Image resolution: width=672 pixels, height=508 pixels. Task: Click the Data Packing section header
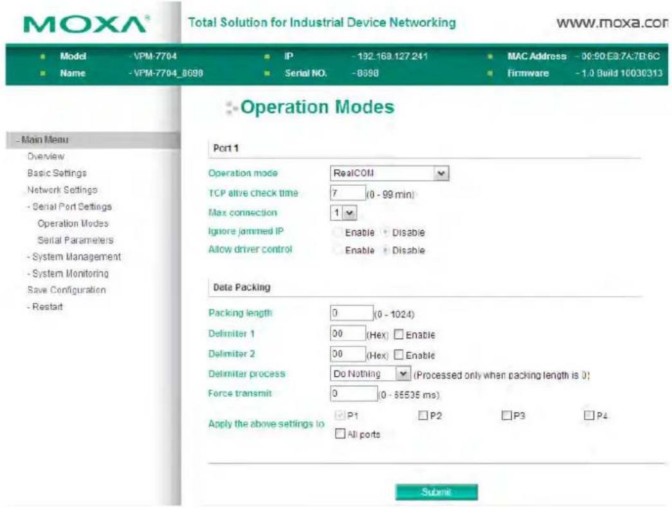click(x=242, y=287)
